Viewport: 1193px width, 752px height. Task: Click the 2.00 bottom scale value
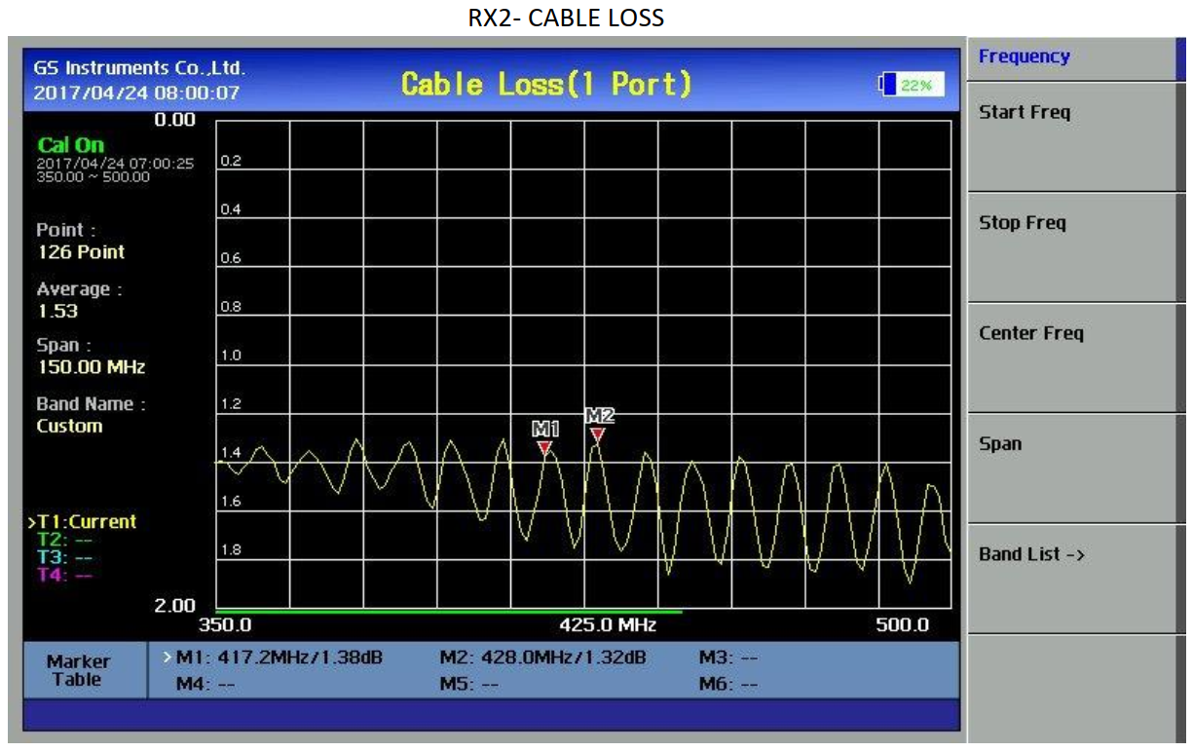coord(175,606)
